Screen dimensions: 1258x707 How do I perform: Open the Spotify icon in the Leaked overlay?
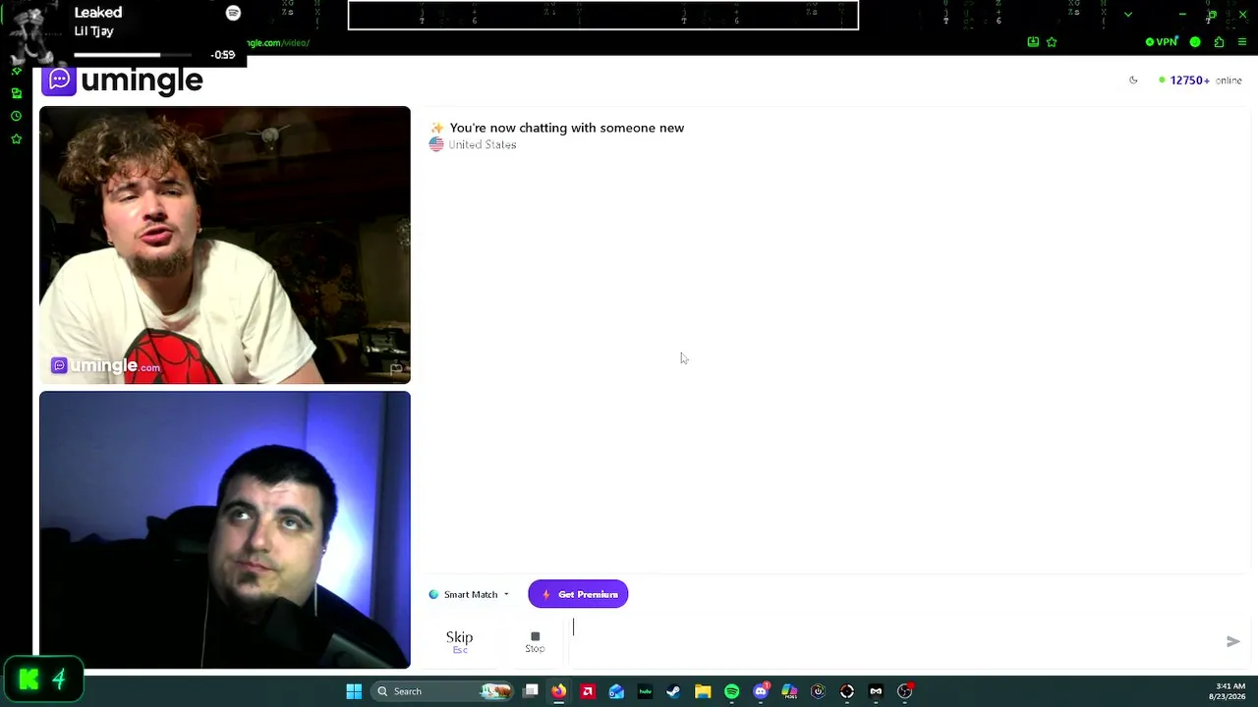(x=233, y=13)
